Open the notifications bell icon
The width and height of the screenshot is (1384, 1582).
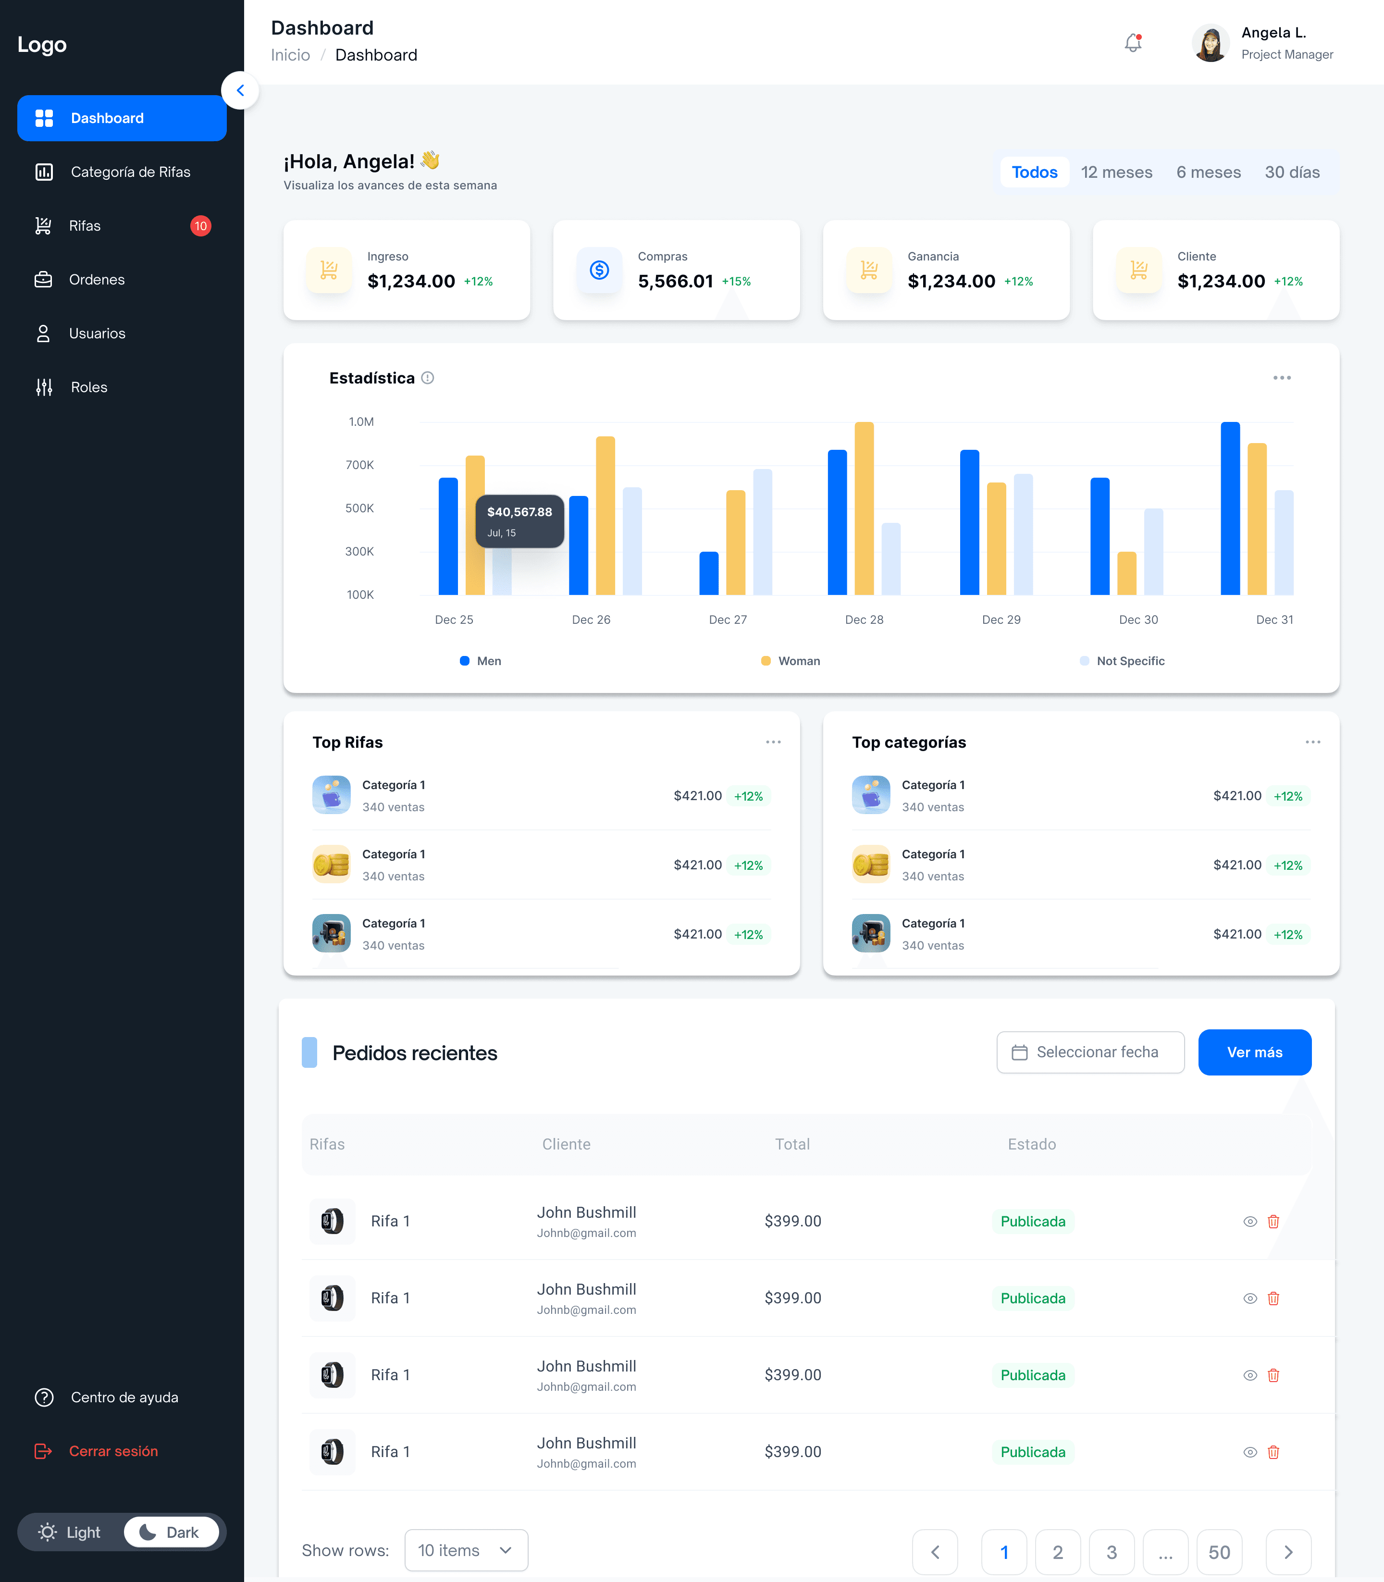pyautogui.click(x=1132, y=43)
